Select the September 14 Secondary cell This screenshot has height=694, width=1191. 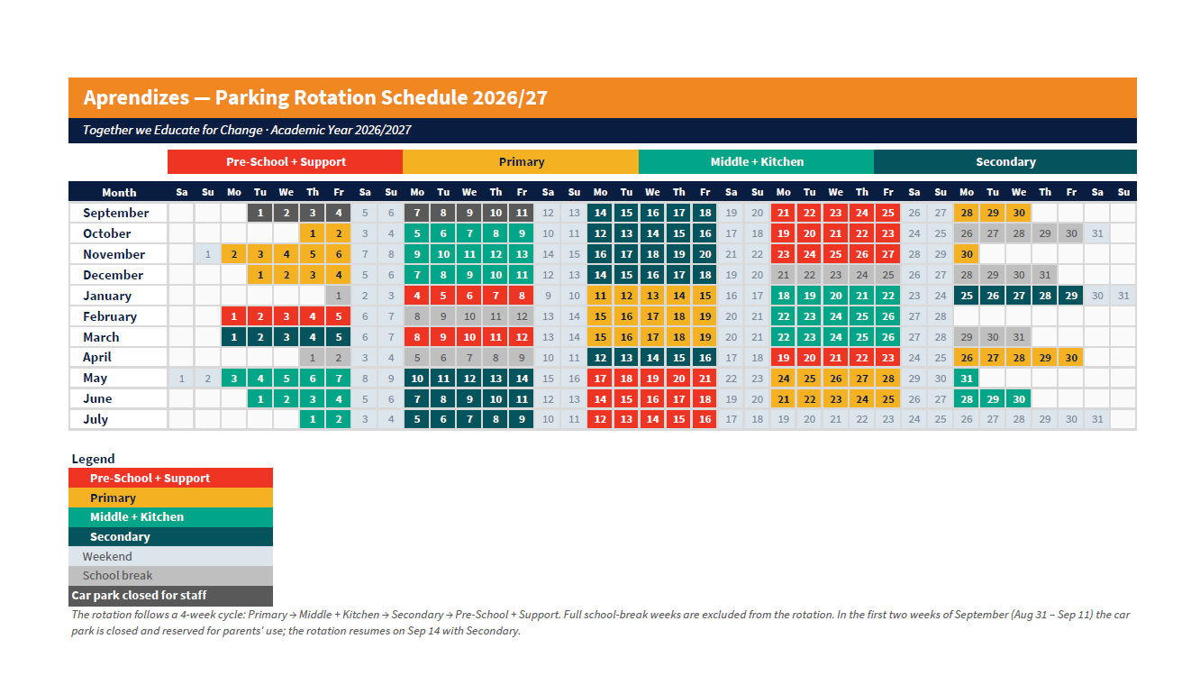[600, 213]
